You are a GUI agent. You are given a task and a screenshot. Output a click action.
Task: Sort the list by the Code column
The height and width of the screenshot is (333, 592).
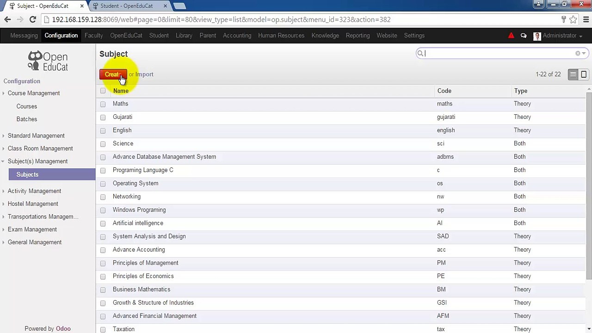click(444, 91)
